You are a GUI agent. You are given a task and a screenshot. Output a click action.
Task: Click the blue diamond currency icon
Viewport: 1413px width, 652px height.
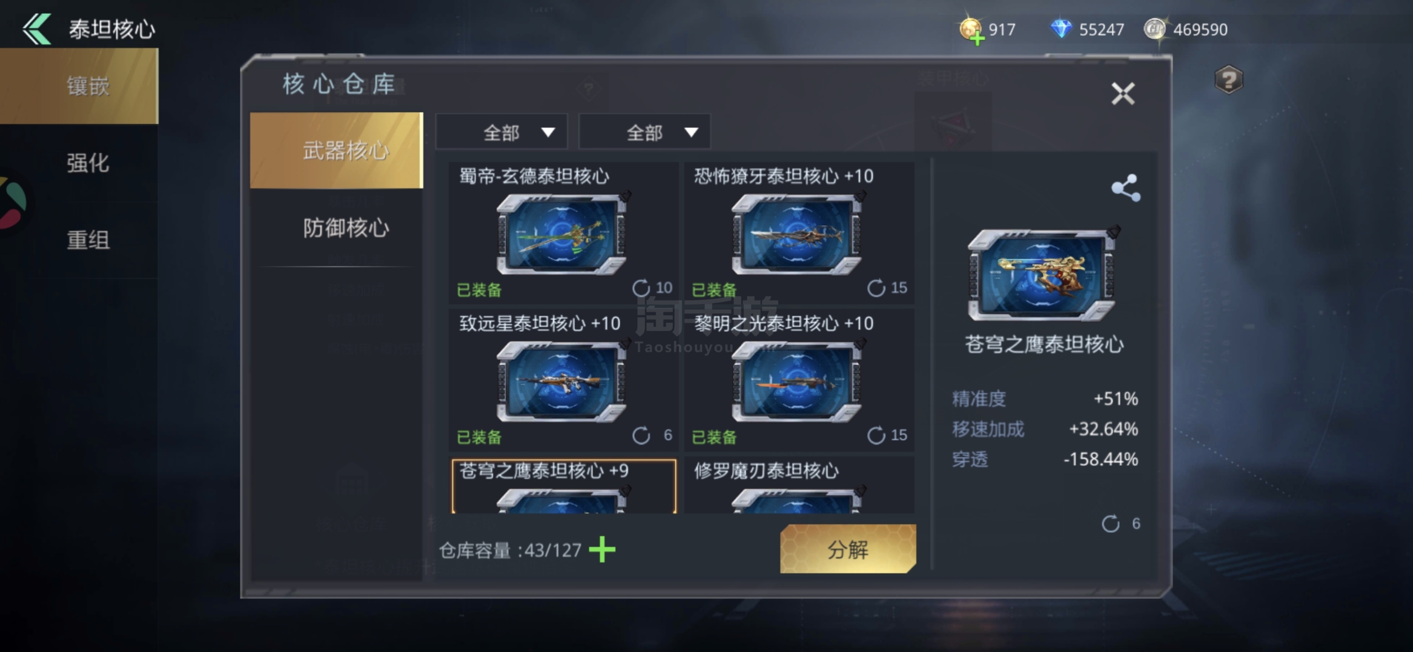1060,29
